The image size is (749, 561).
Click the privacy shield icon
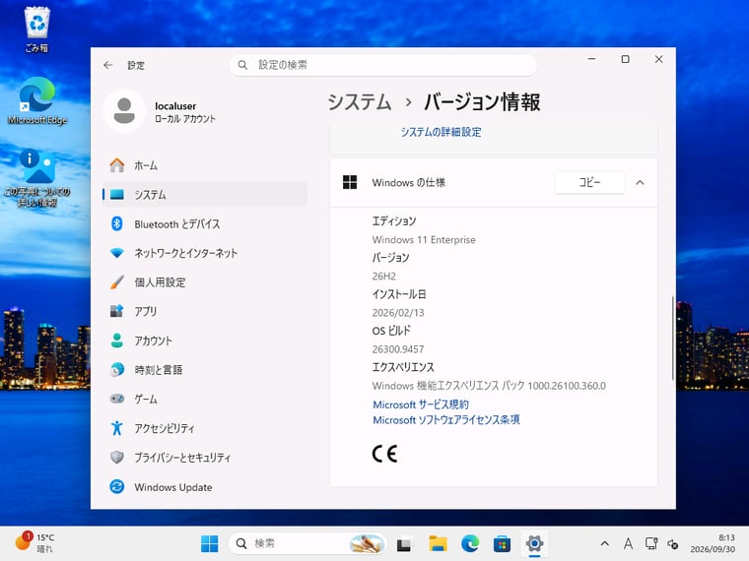[117, 457]
